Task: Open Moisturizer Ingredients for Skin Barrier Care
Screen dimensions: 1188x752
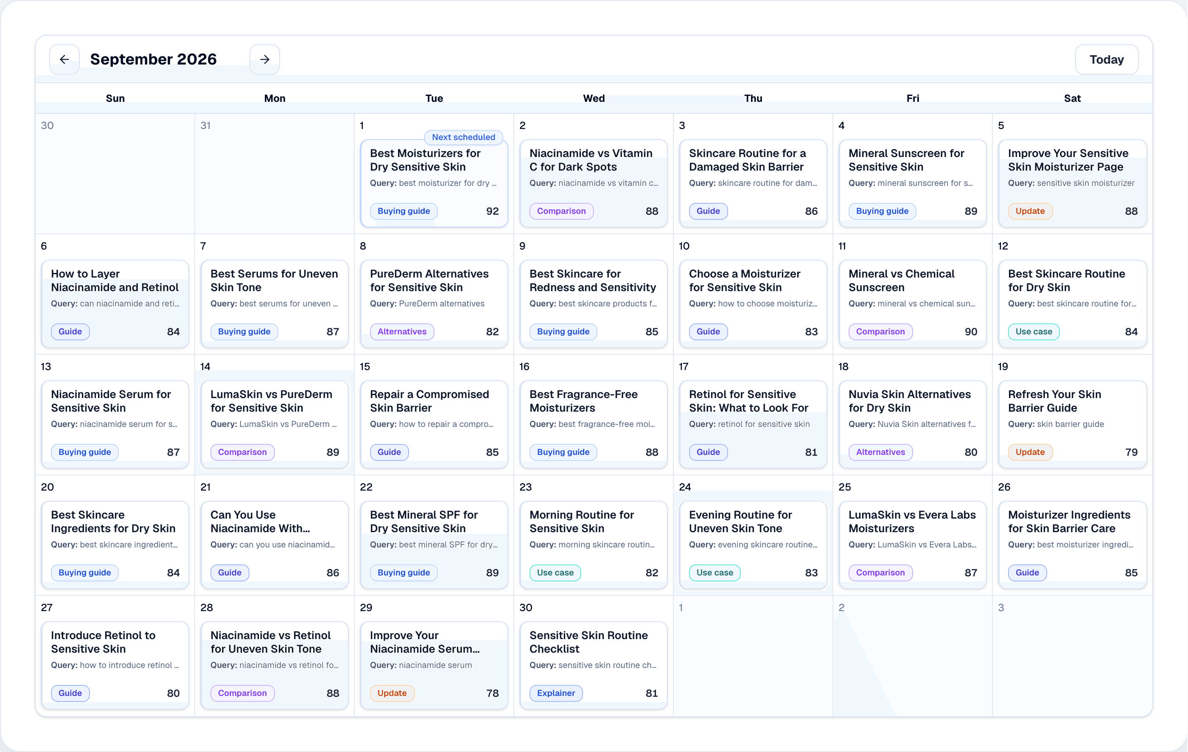Action: click(x=1073, y=545)
